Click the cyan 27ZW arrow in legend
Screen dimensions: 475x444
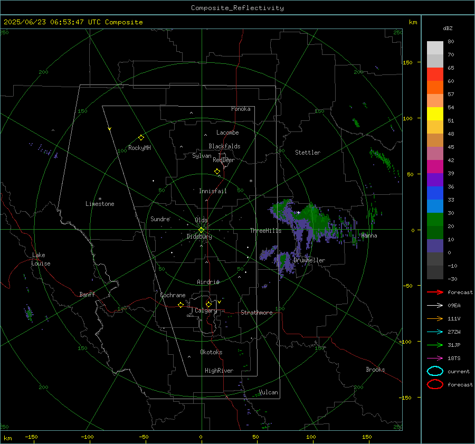pos(435,332)
